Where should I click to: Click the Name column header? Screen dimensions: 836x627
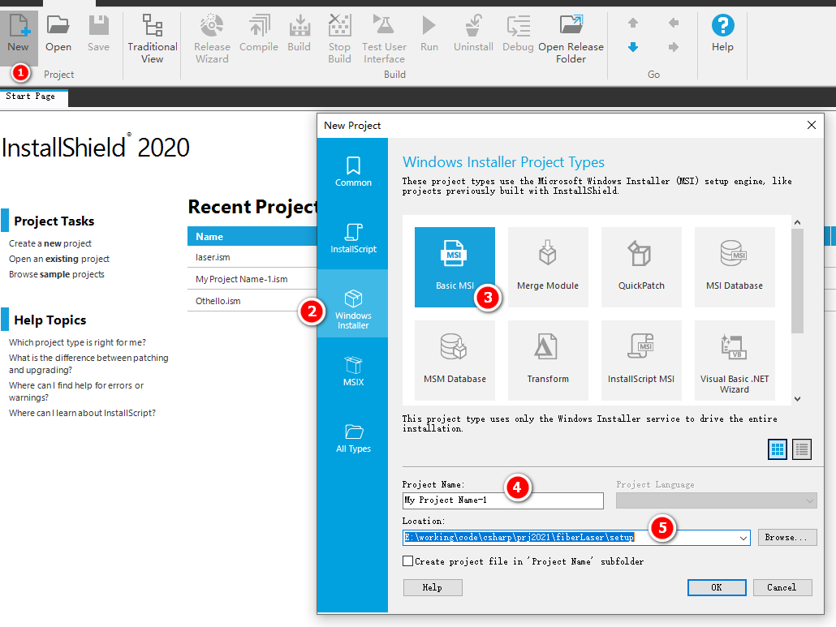tap(252, 237)
